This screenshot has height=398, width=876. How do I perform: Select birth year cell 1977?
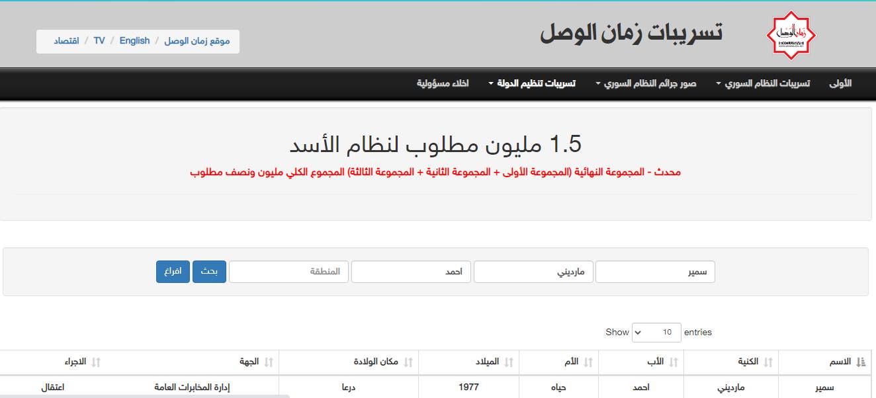pyautogui.click(x=468, y=387)
